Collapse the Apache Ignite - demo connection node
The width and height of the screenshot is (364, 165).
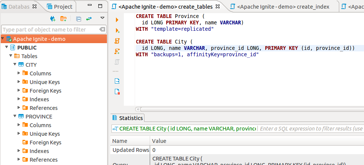click(3, 38)
